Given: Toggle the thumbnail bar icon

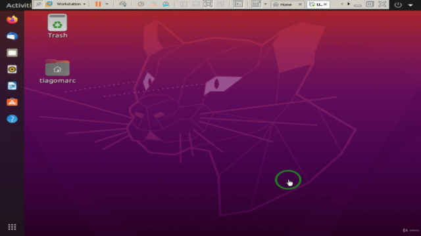Looking at the screenshot, I should pos(196,4).
